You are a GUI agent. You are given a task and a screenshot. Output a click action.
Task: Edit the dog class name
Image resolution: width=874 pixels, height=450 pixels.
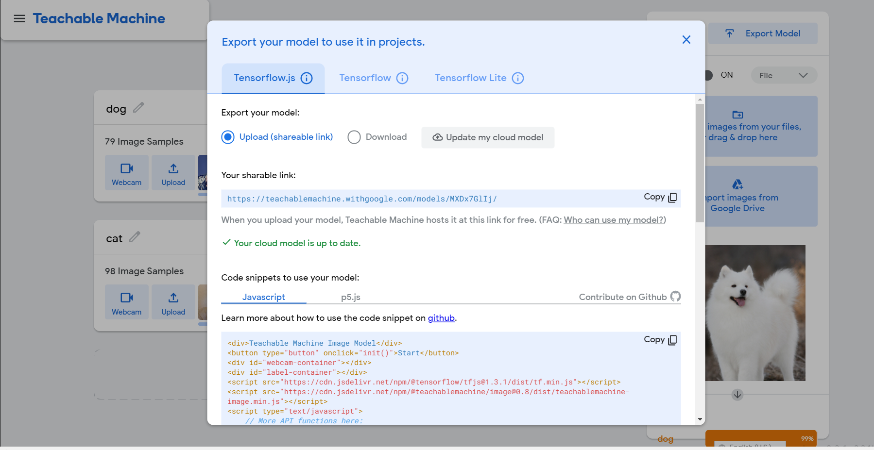[138, 108]
